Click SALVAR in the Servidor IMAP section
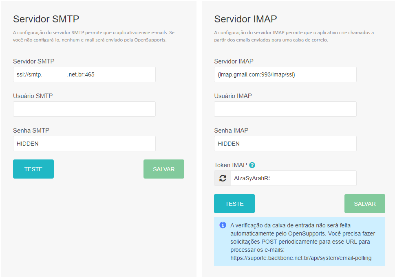 tap(364, 203)
